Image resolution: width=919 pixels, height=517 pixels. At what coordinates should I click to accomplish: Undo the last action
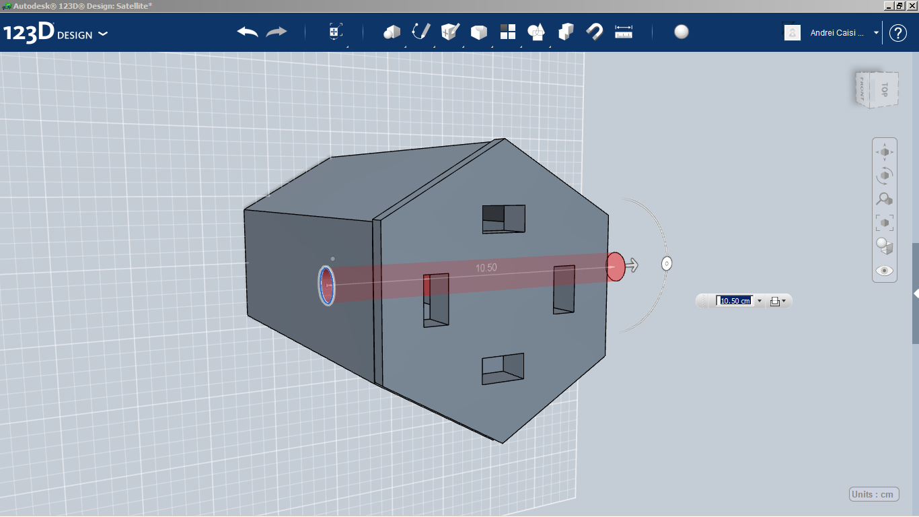point(248,32)
